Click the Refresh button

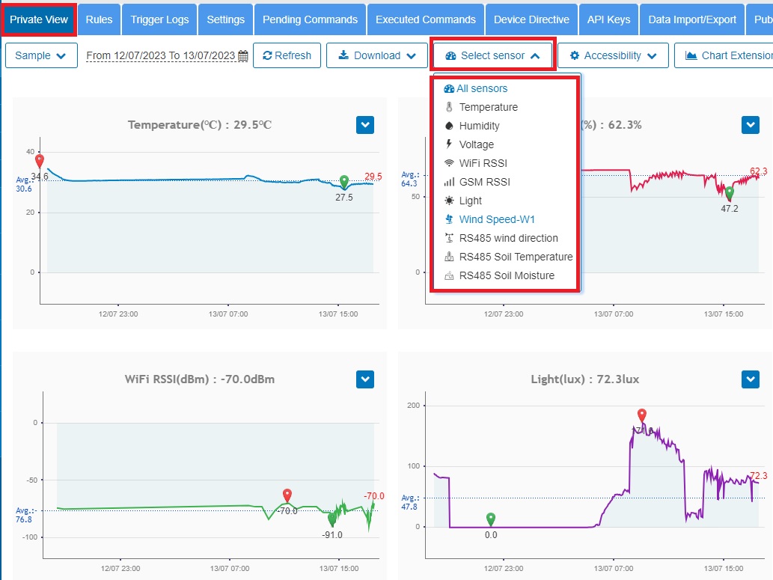click(x=287, y=55)
